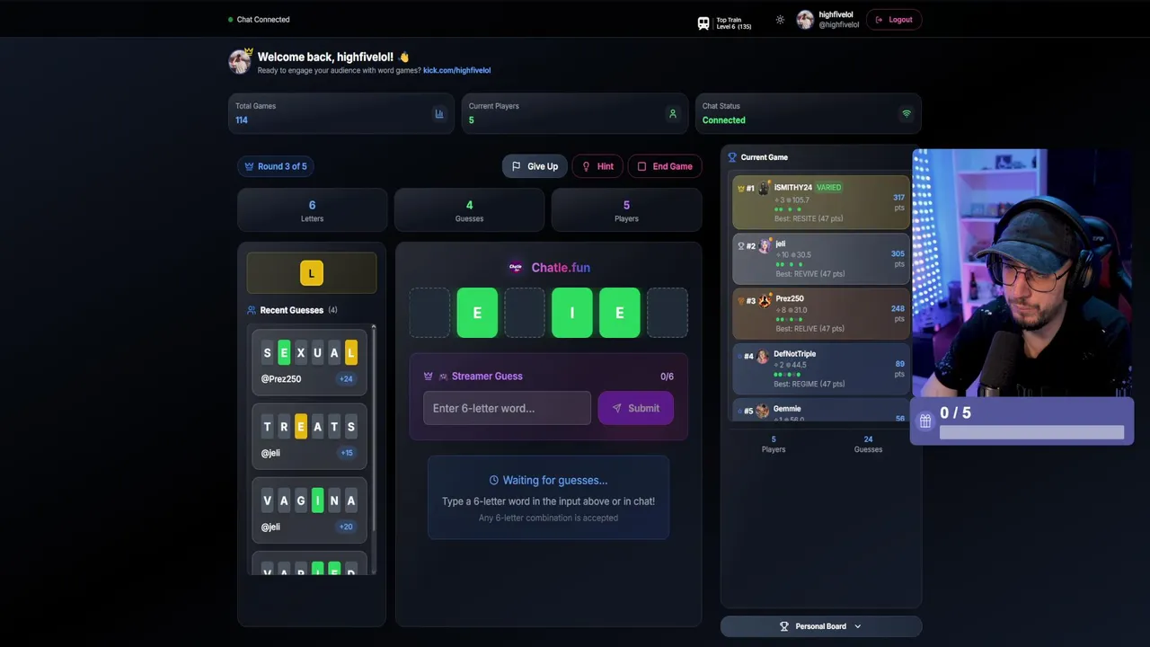Click the Chatle.fun logo icon

click(x=516, y=268)
